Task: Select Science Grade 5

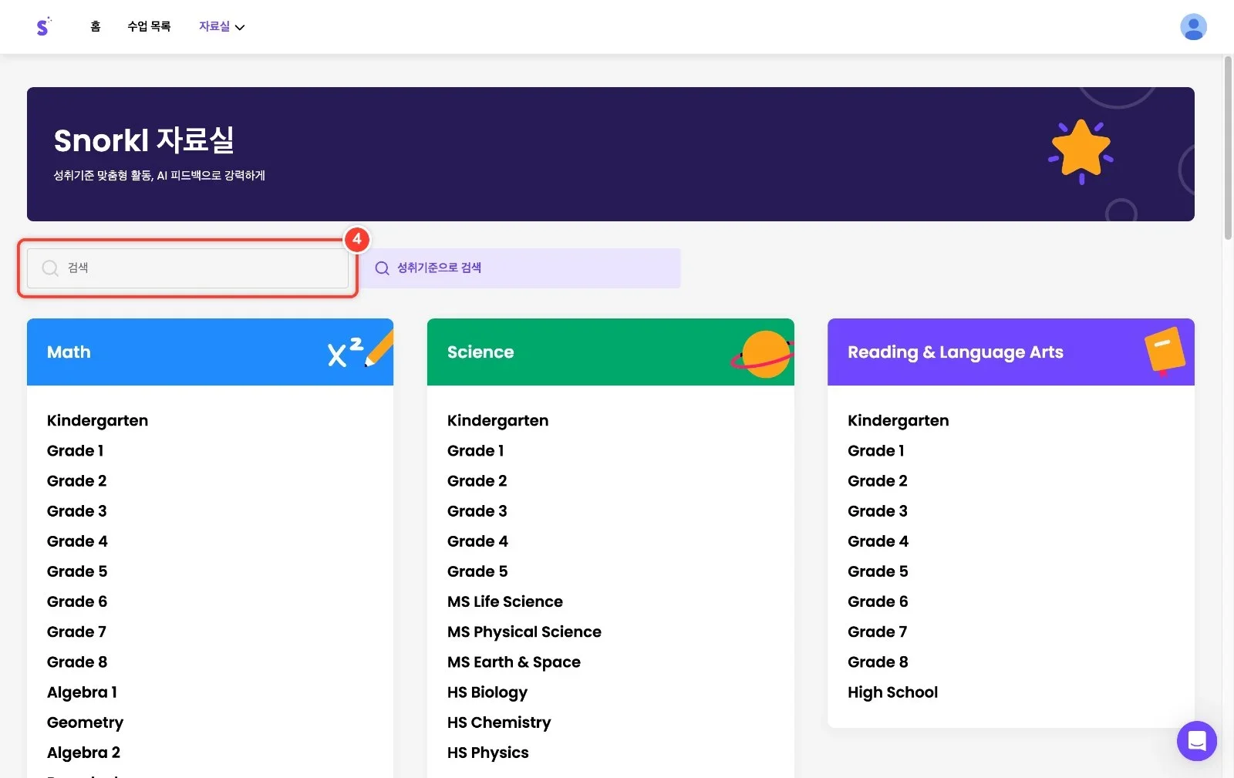Action: 477,571
